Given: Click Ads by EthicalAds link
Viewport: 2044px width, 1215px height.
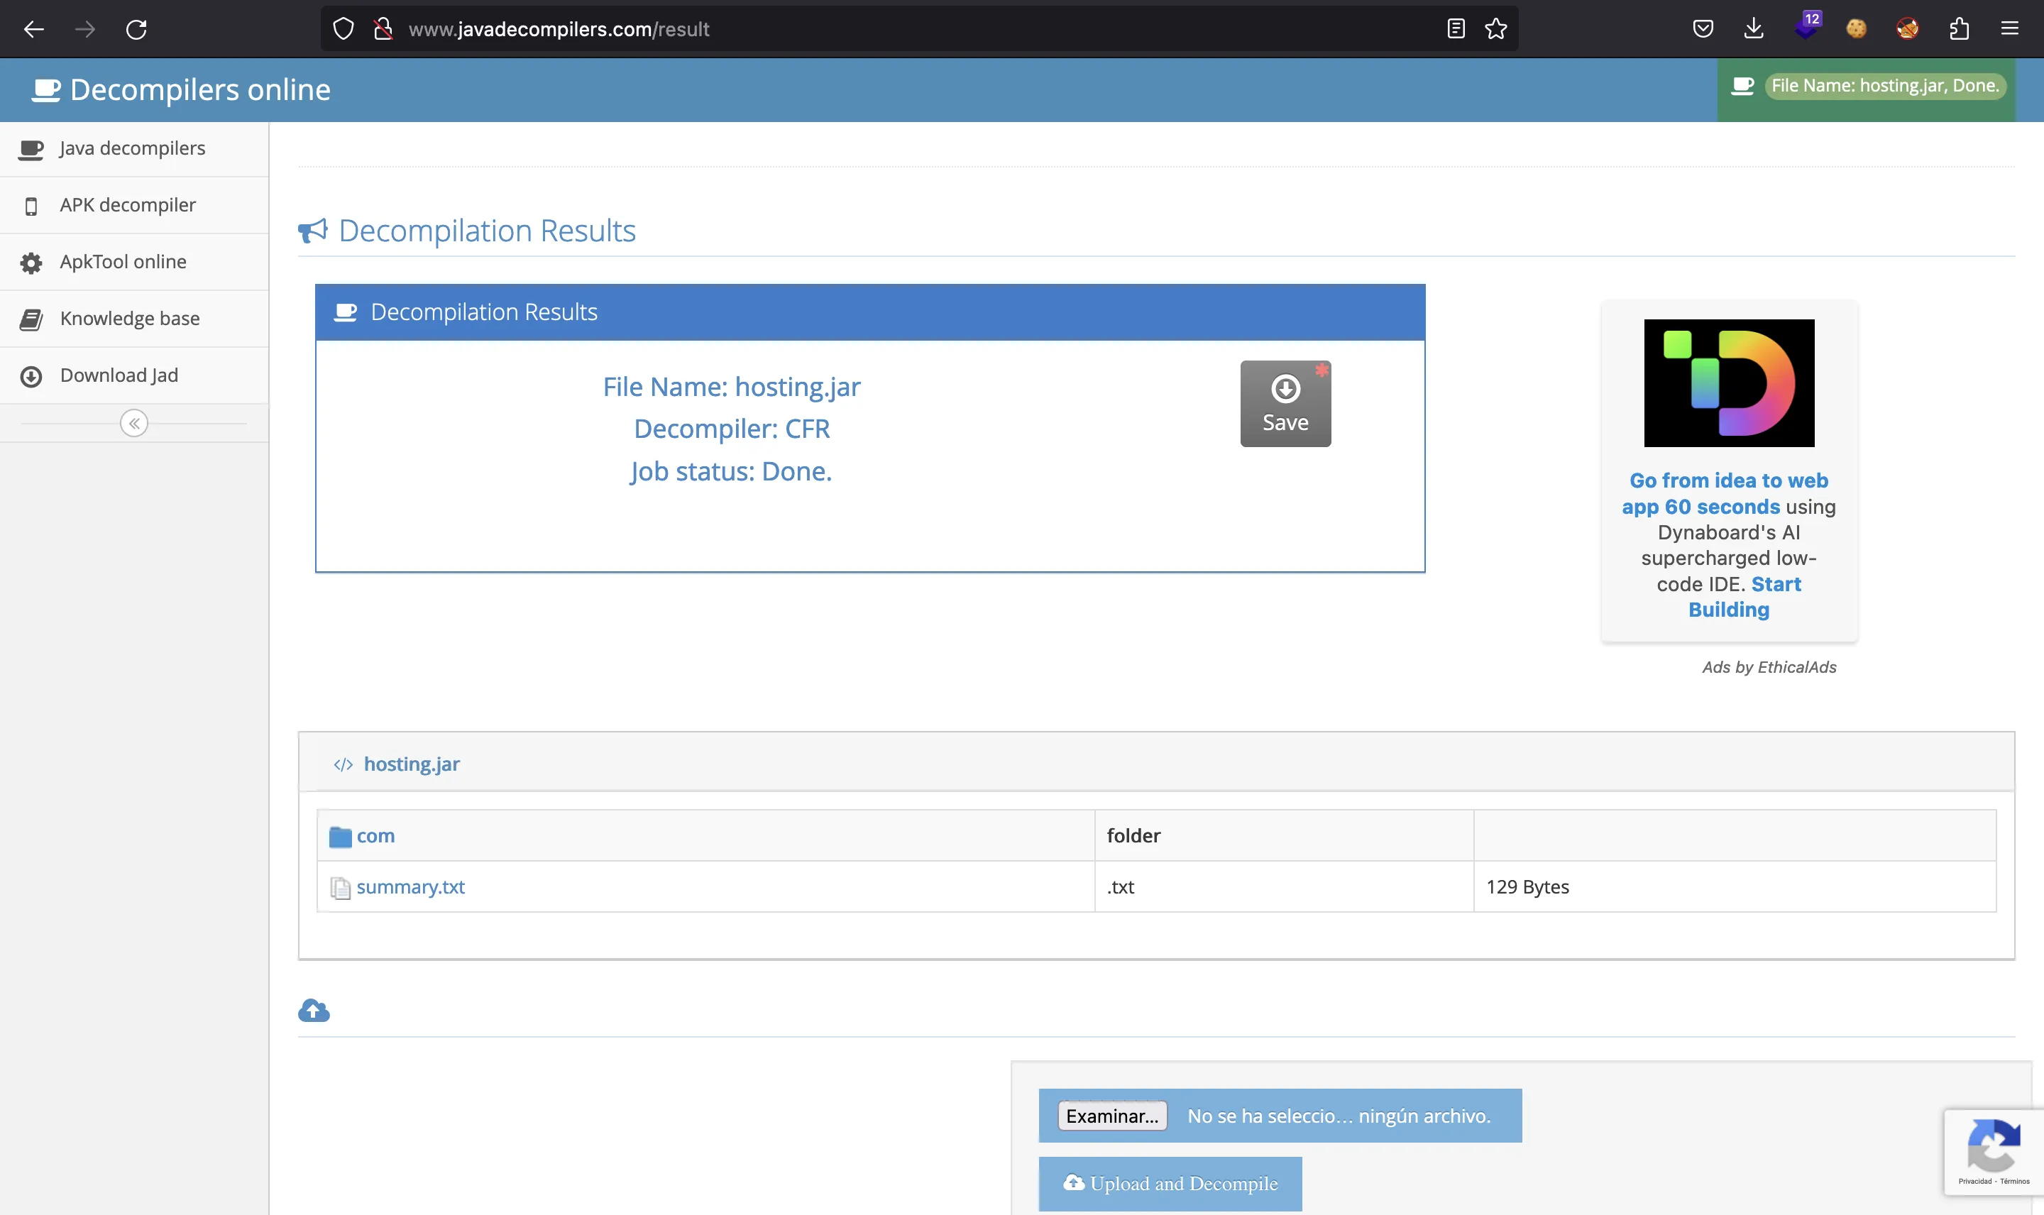Looking at the screenshot, I should coord(1769,667).
